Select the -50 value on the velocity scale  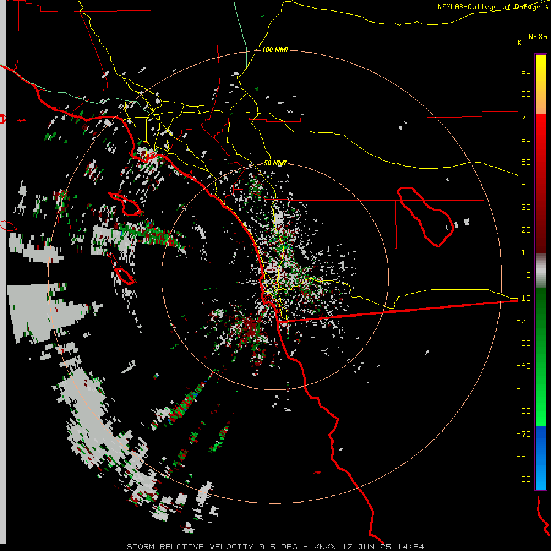click(x=523, y=389)
